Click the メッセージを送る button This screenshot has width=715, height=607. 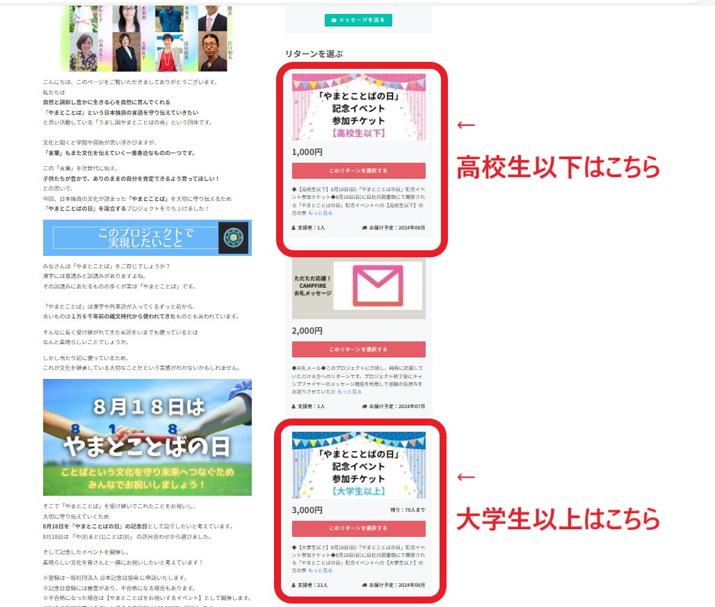[358, 20]
